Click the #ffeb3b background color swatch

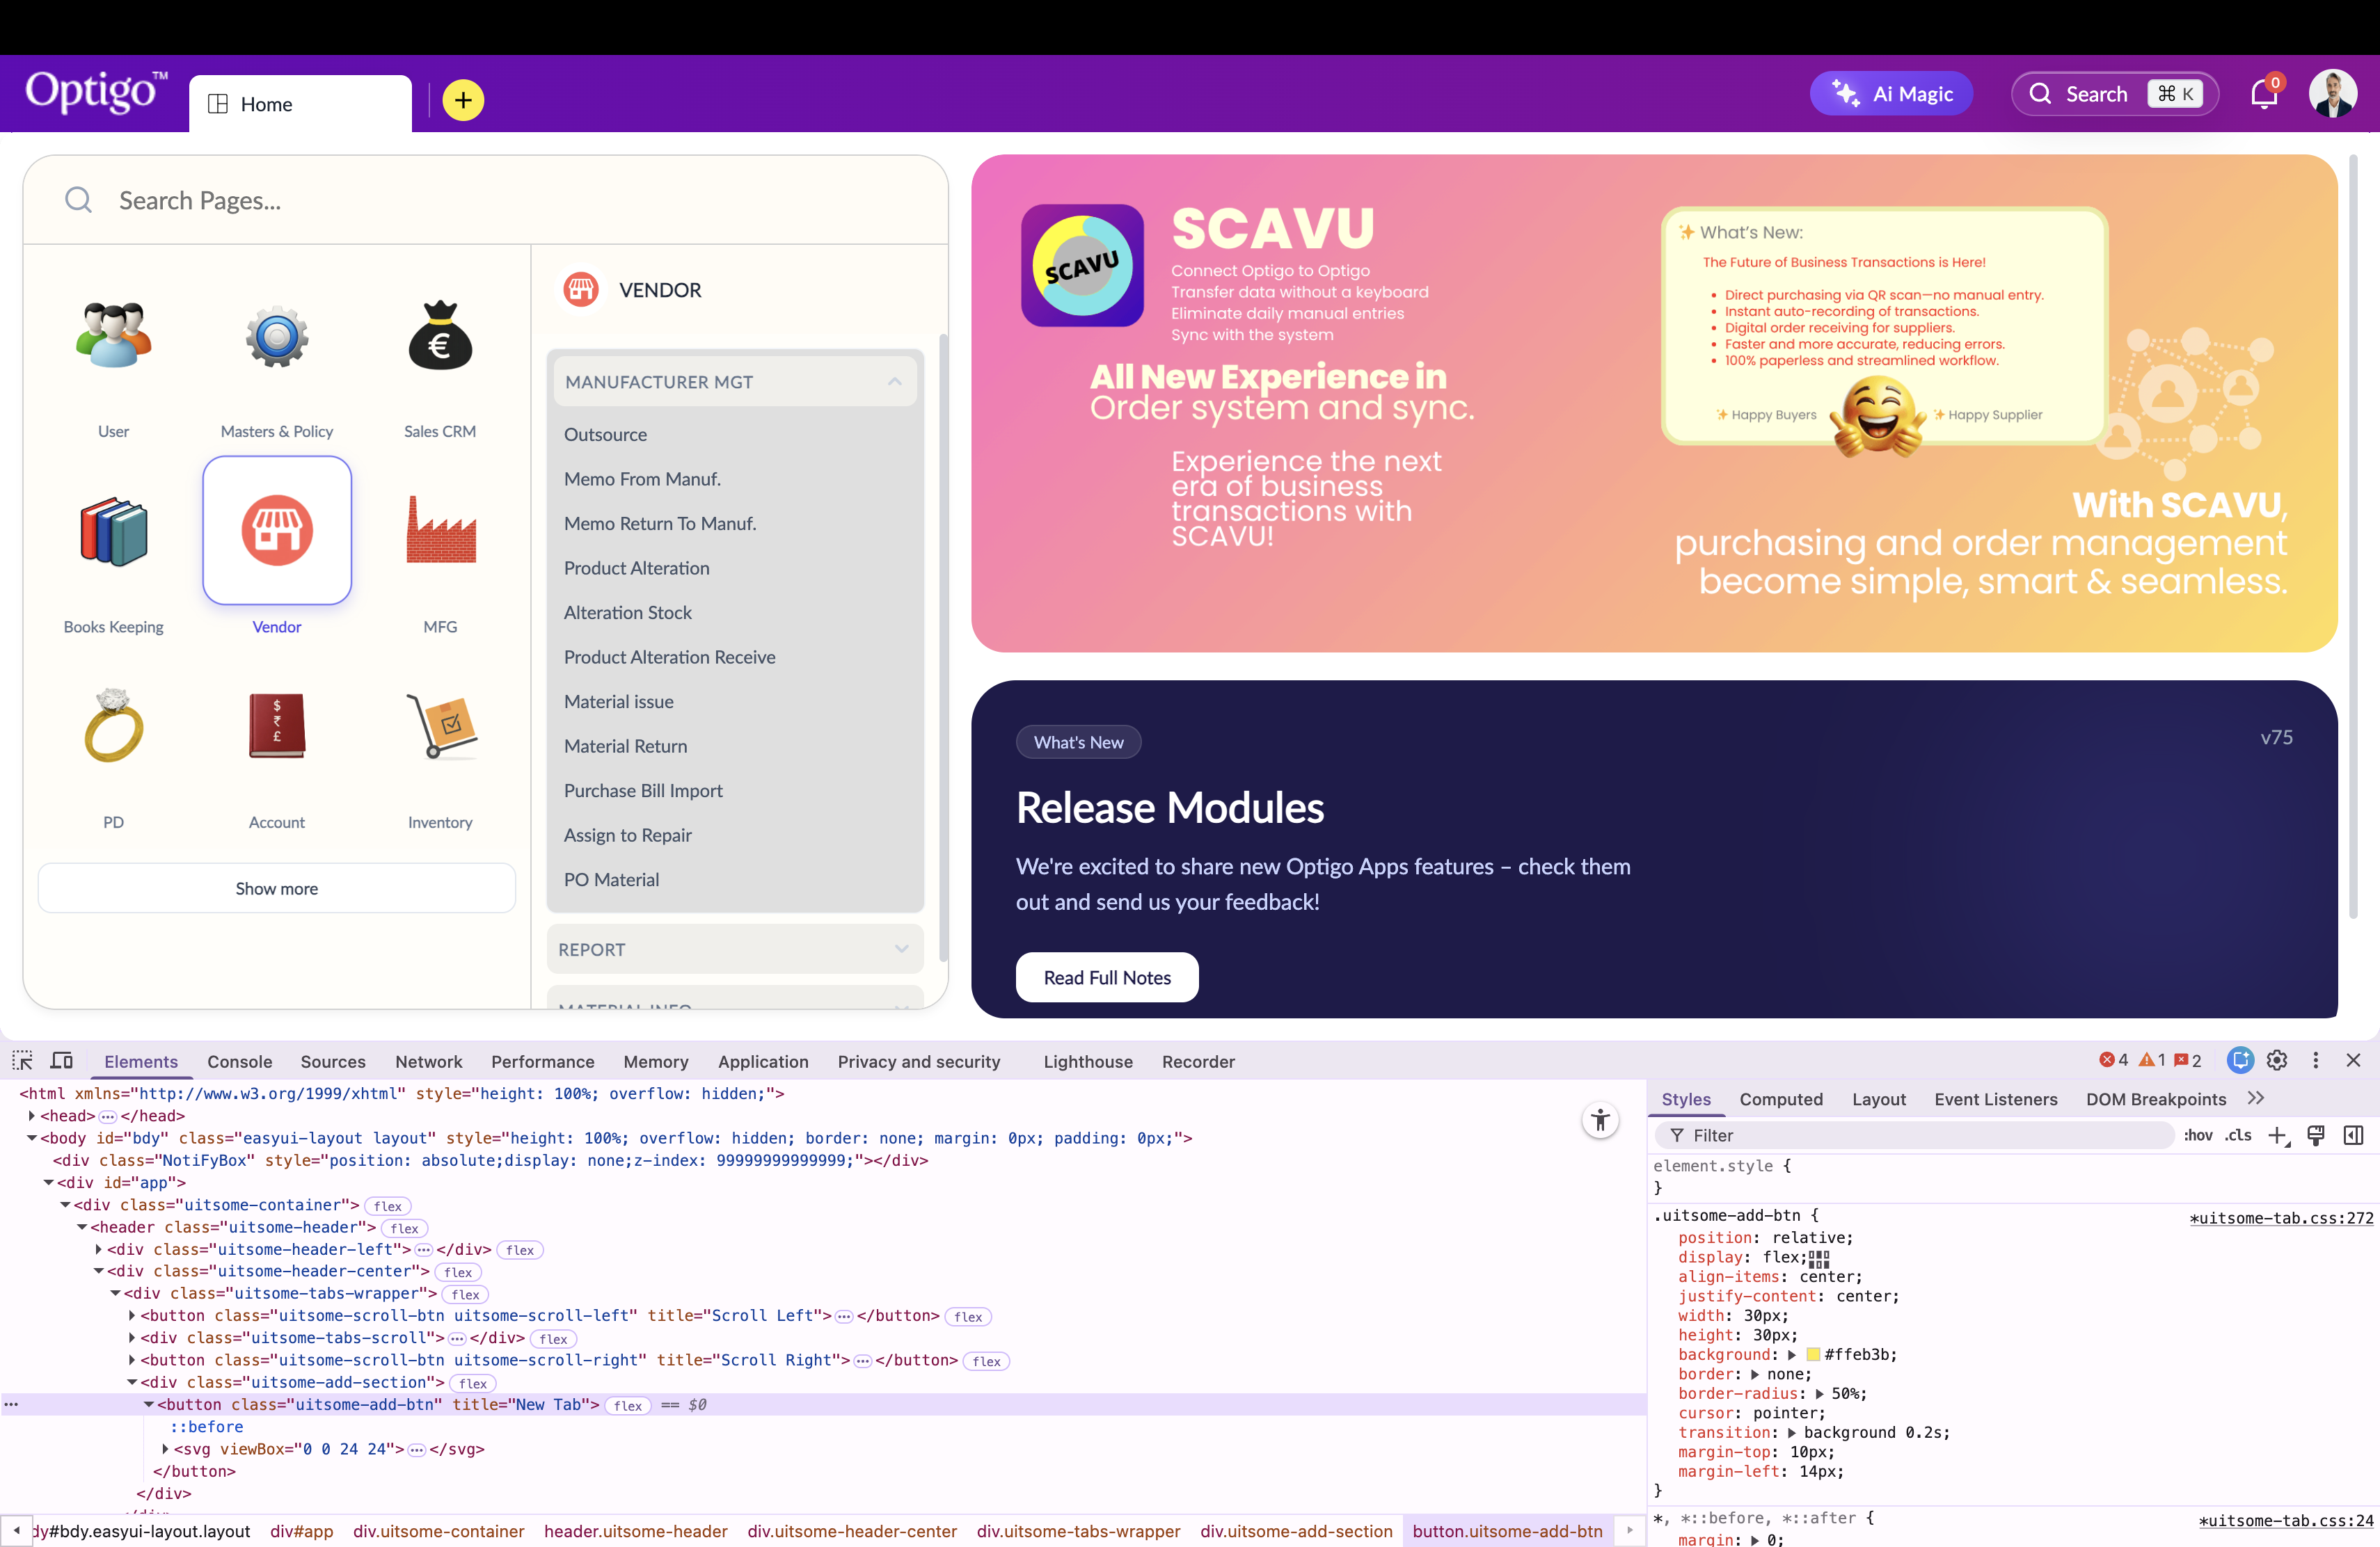[x=1813, y=1355]
